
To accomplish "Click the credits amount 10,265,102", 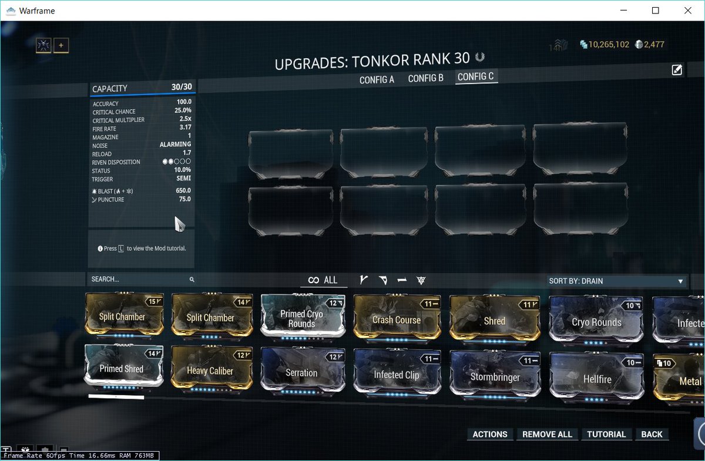I will click(609, 45).
